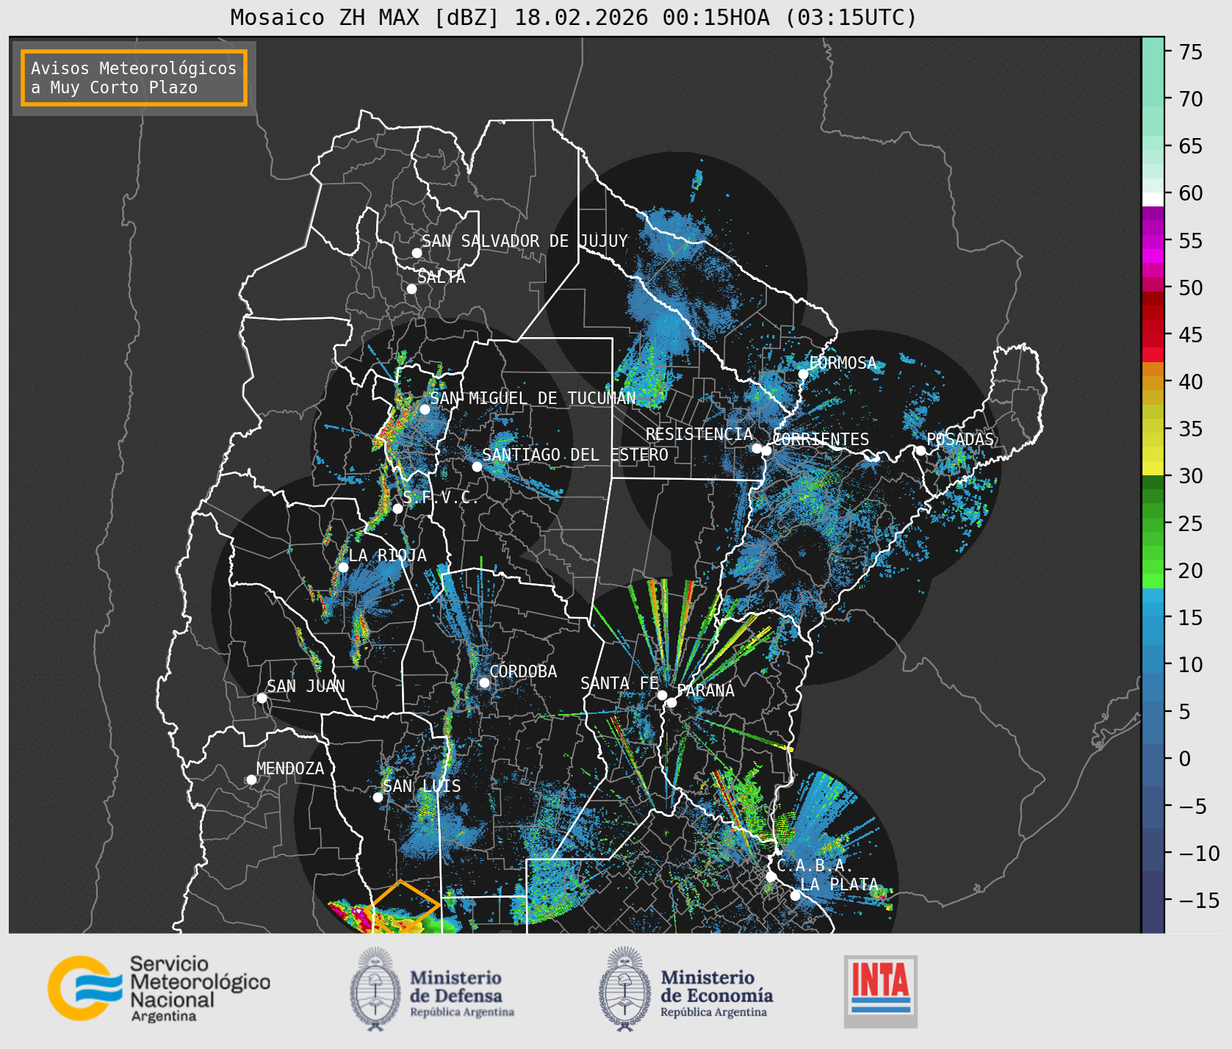Click the Ministerio de Defensa emblem

tap(377, 989)
